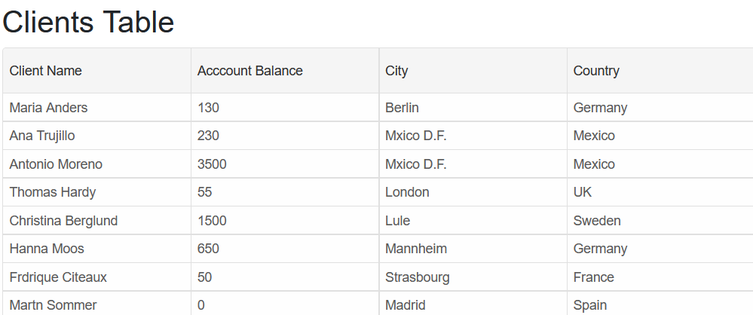Click the Country column header
The height and width of the screenshot is (315, 753).
click(660, 71)
